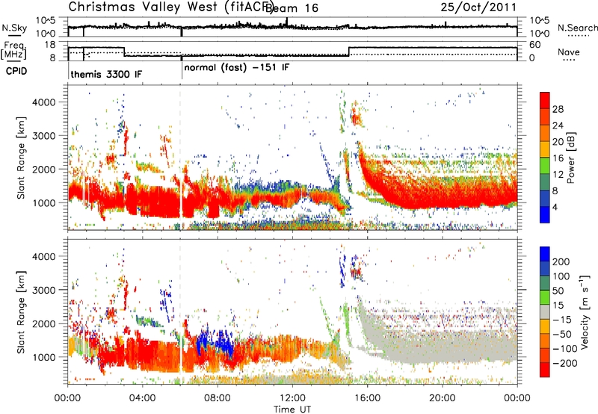Click the 'N.Search' legend label
The image size is (598, 414).
[577, 28]
